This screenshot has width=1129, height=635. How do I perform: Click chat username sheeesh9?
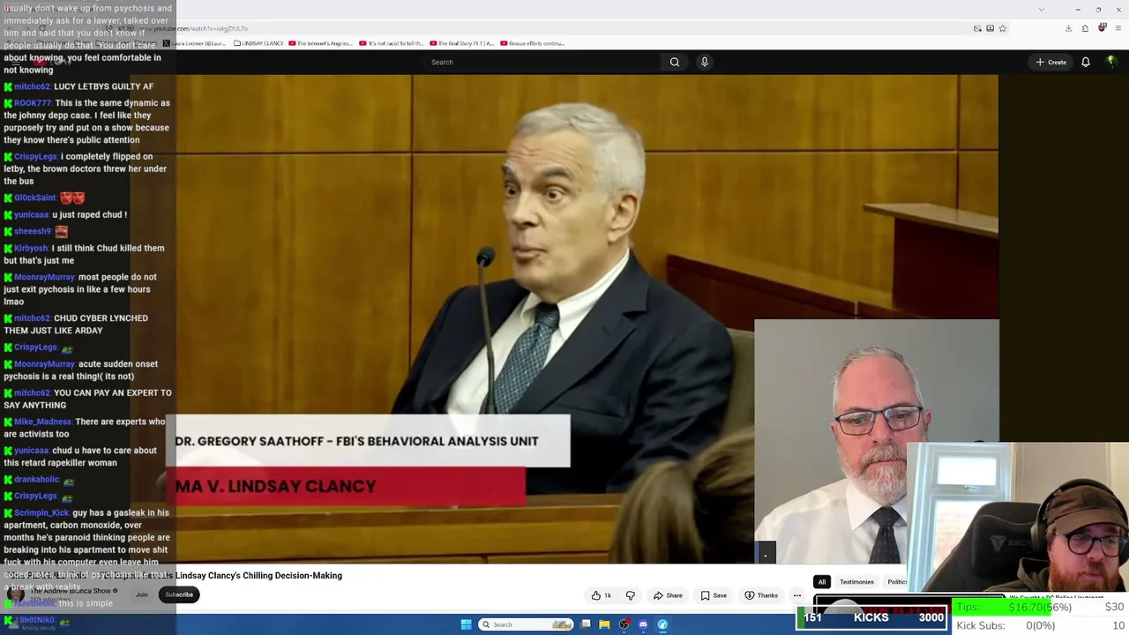click(x=33, y=231)
